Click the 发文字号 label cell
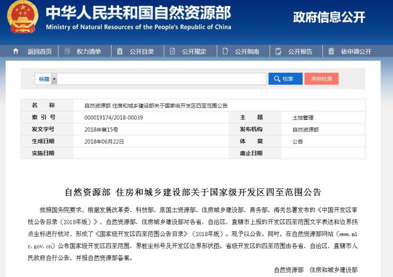This screenshot has width=393, height=277. coord(47,129)
